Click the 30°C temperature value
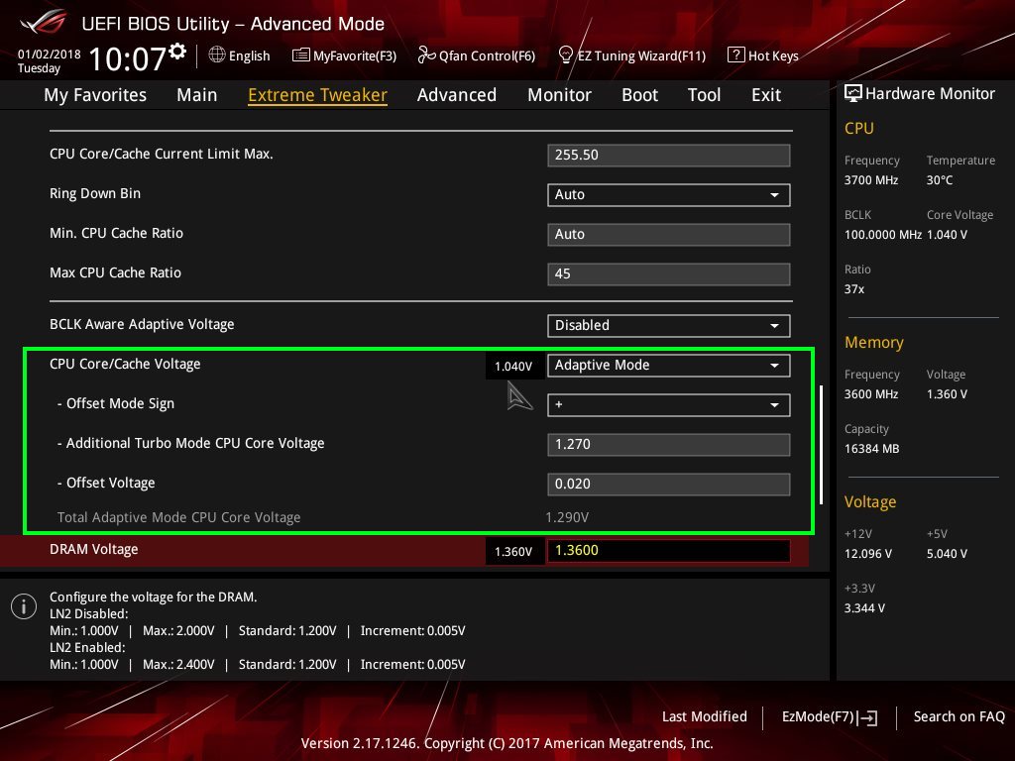Image resolution: width=1015 pixels, height=761 pixels. (940, 180)
